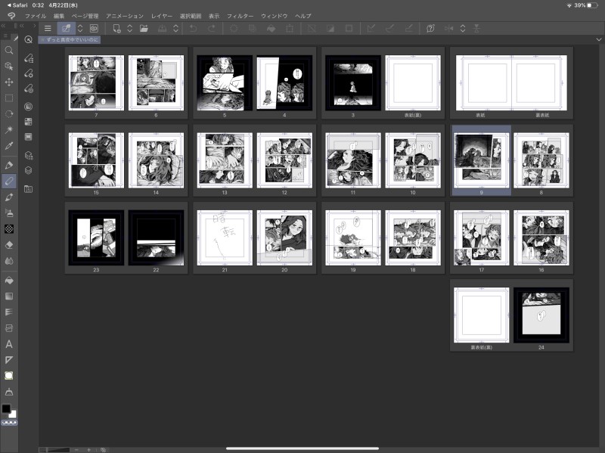Screen dimensions: 605x453
Task: Open the ウィンドウ menu
Action: click(275, 16)
